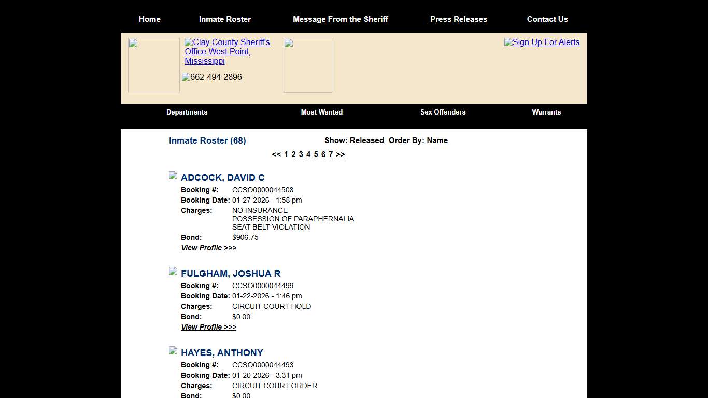Jump back using the << control
Image resolution: width=708 pixels, height=398 pixels.
(276, 154)
